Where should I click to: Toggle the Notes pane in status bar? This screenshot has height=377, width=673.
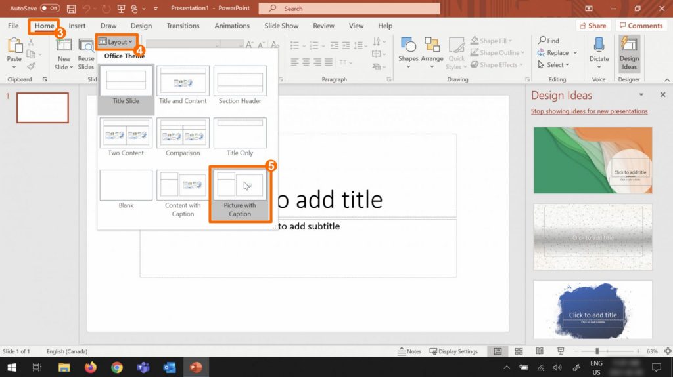(410, 351)
